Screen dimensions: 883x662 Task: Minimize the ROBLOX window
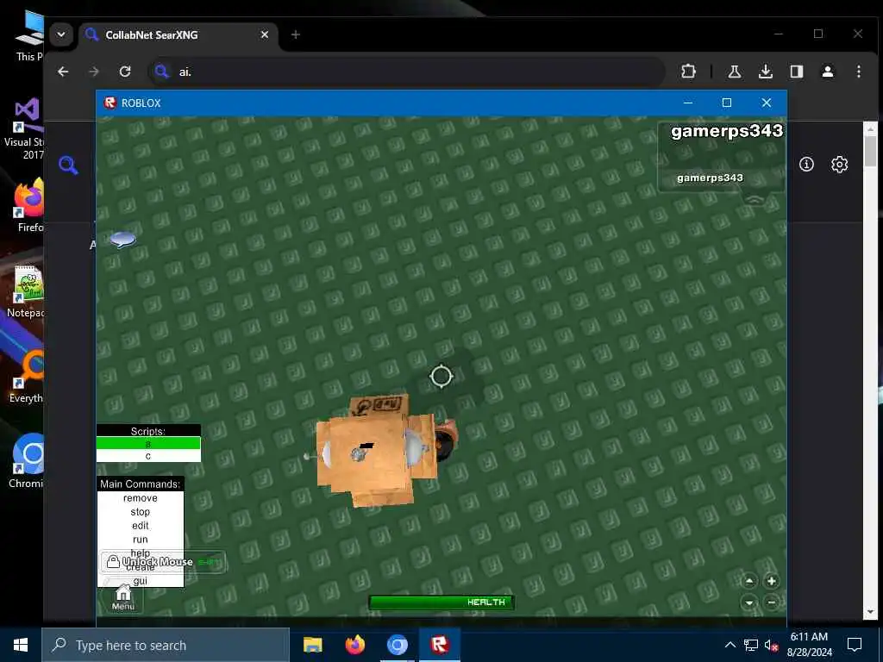[687, 103]
